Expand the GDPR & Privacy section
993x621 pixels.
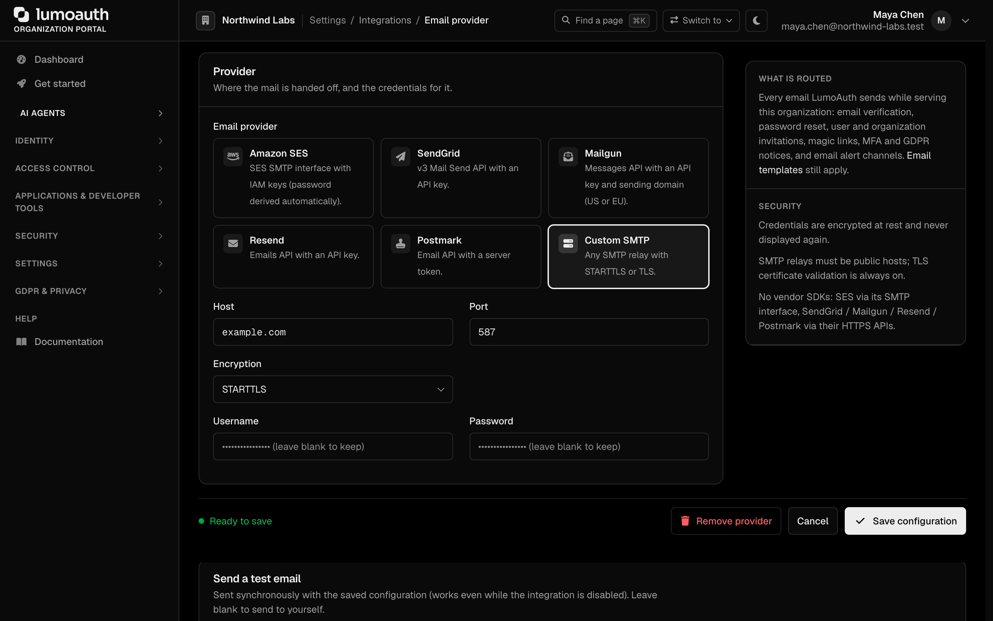coord(89,291)
